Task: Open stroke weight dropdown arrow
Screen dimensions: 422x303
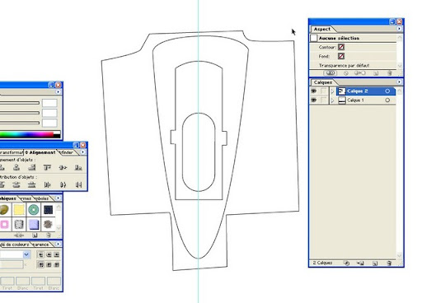Action: [x=26, y=254]
